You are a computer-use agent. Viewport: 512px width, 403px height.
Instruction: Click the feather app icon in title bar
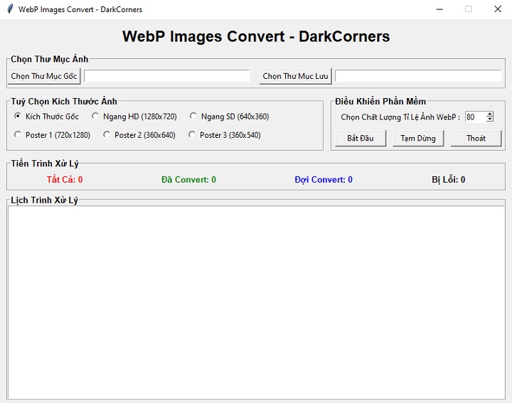coord(9,9)
